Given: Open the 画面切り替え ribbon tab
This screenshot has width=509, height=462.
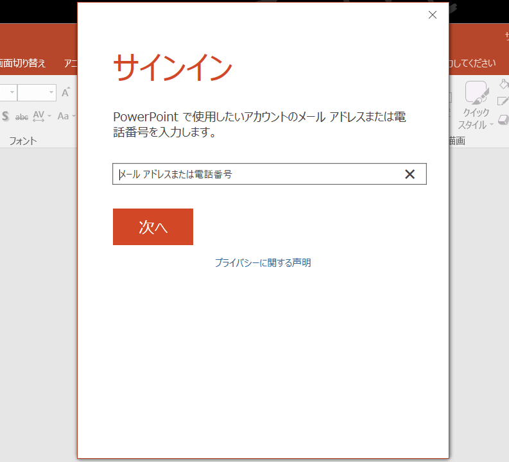Looking at the screenshot, I should 23,63.
